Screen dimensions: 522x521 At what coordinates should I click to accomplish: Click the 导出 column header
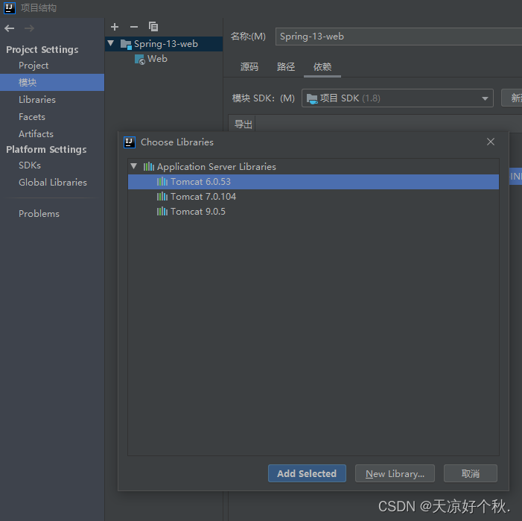(243, 124)
